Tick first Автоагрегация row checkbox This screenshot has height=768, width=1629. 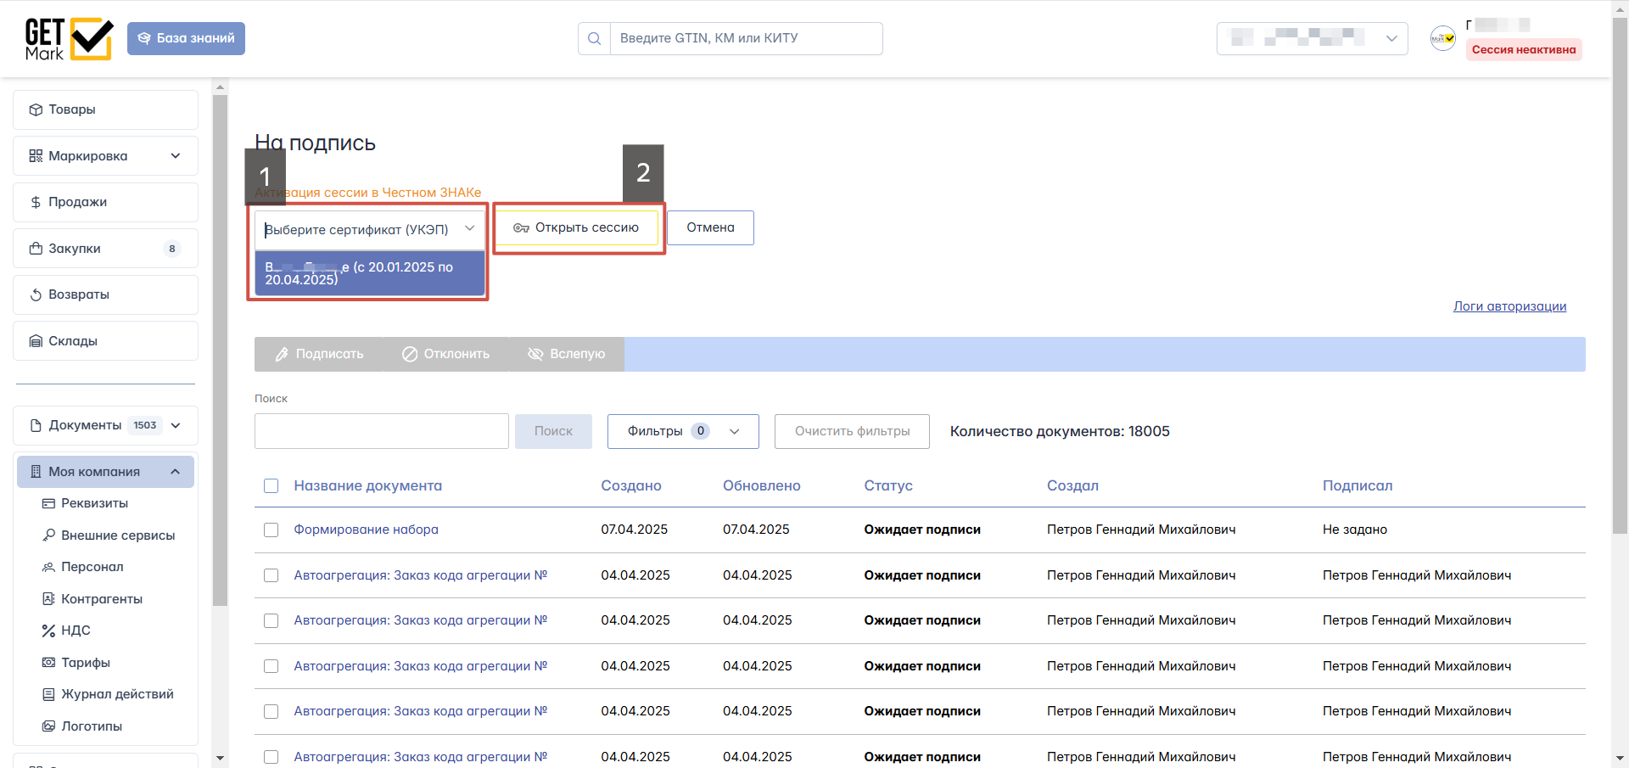pyautogui.click(x=271, y=575)
